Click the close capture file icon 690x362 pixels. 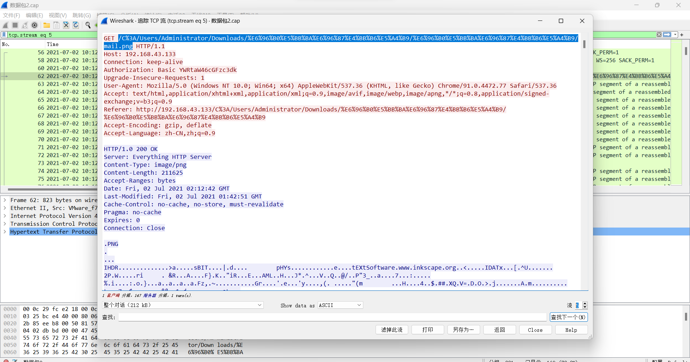pyautogui.click(x=66, y=25)
